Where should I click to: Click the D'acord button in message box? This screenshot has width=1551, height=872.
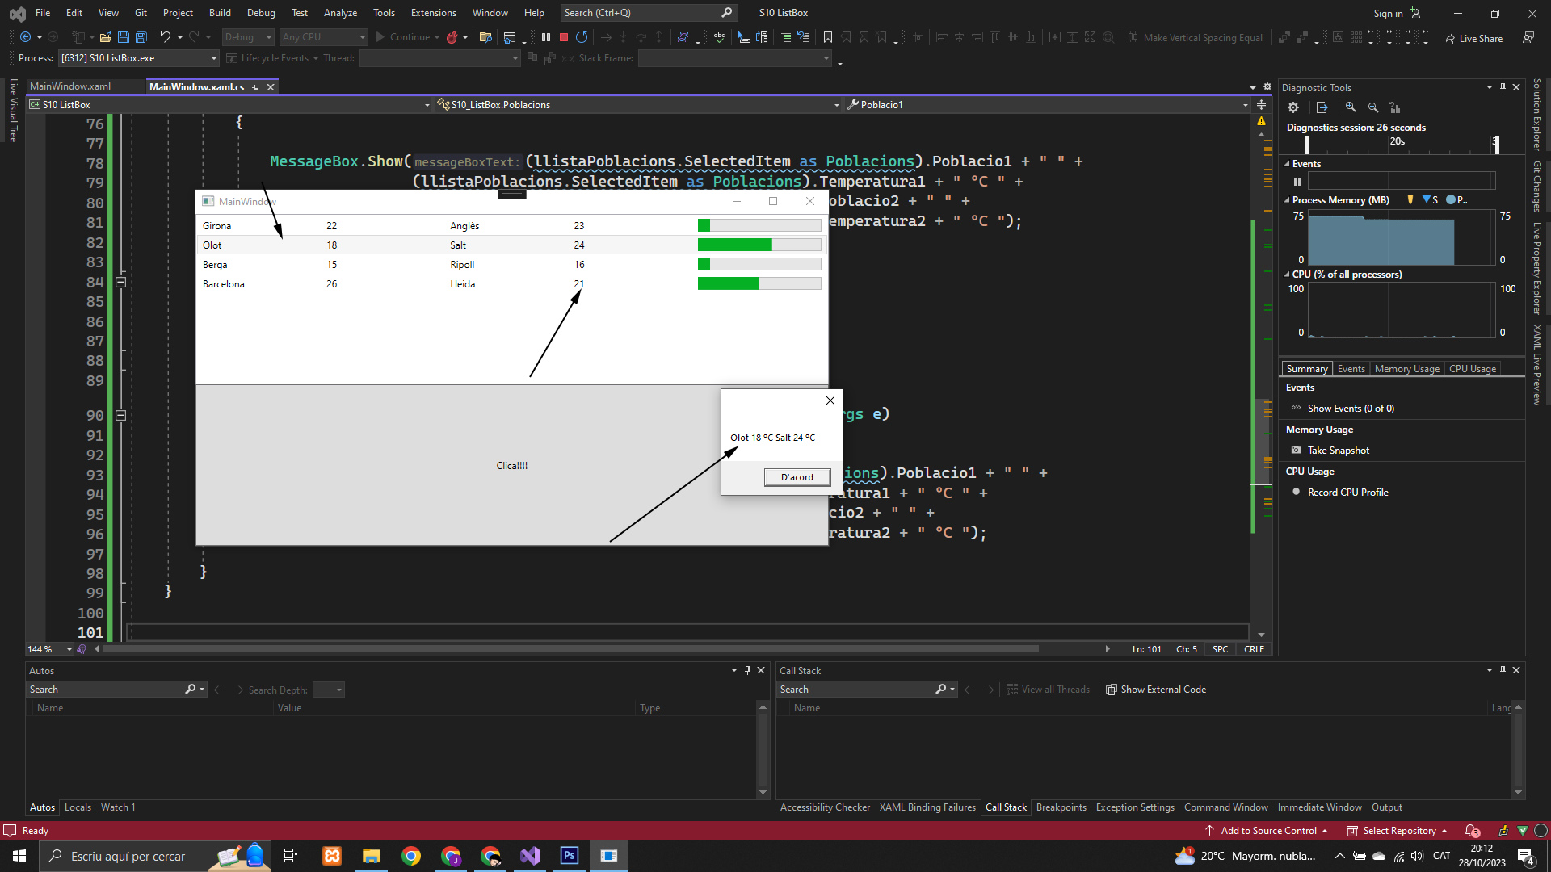tap(797, 477)
